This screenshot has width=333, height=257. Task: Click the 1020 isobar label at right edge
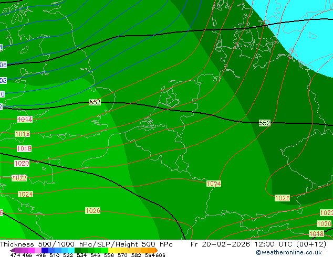324,224
